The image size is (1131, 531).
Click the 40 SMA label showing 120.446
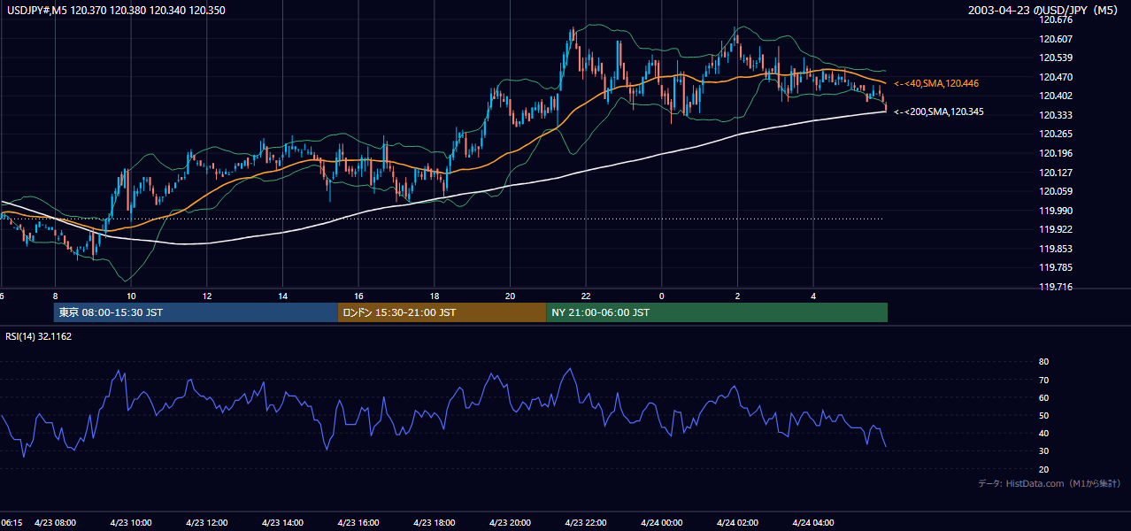pos(936,83)
